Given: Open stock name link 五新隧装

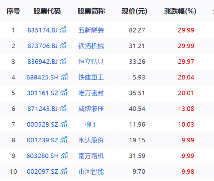Looking at the screenshot, I should [91, 30].
